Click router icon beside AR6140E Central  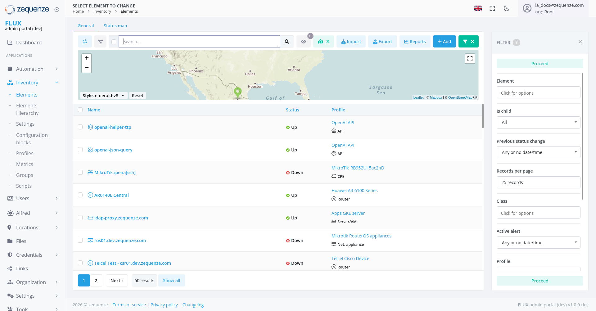click(90, 195)
